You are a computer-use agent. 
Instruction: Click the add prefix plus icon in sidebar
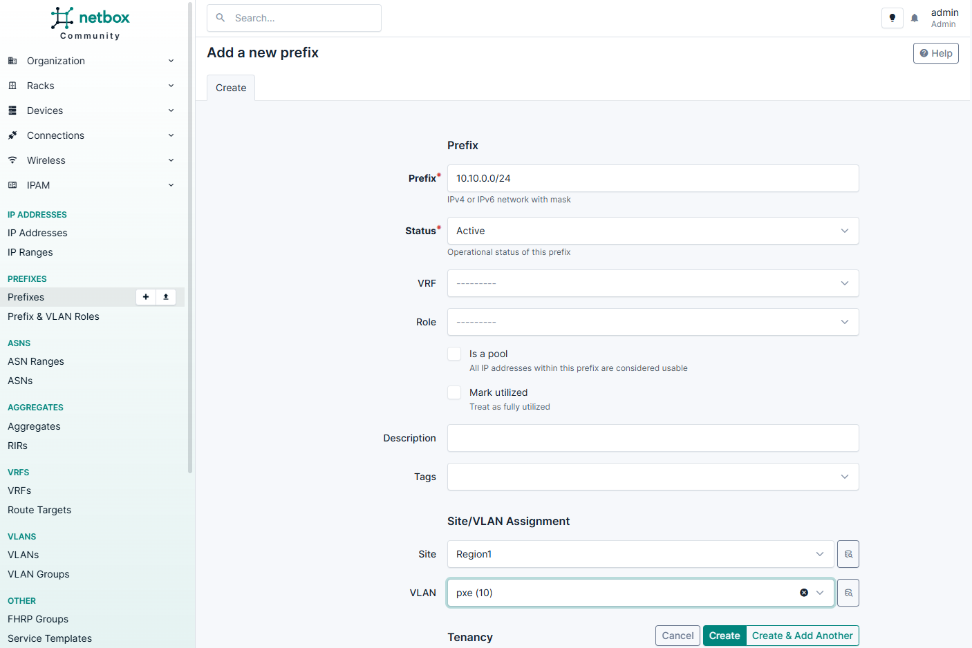click(146, 297)
